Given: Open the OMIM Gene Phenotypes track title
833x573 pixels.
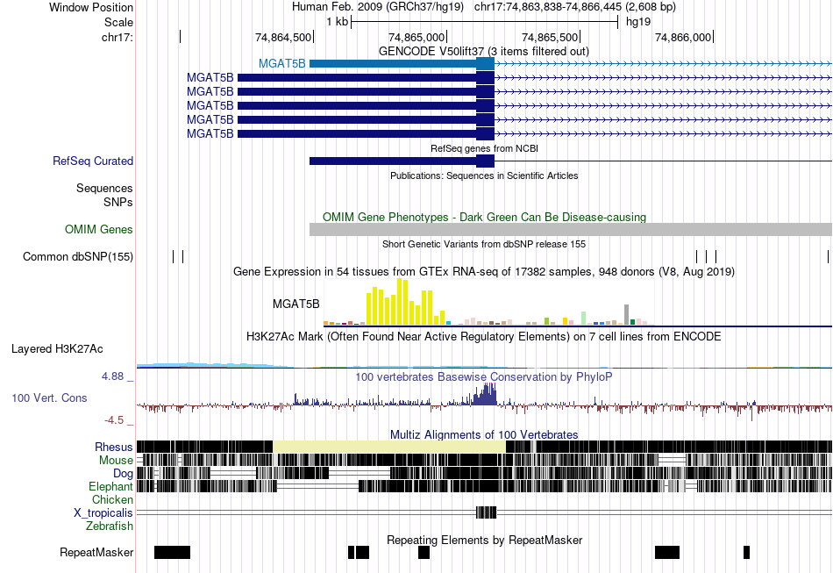Looking at the screenshot, I should click(x=484, y=218).
